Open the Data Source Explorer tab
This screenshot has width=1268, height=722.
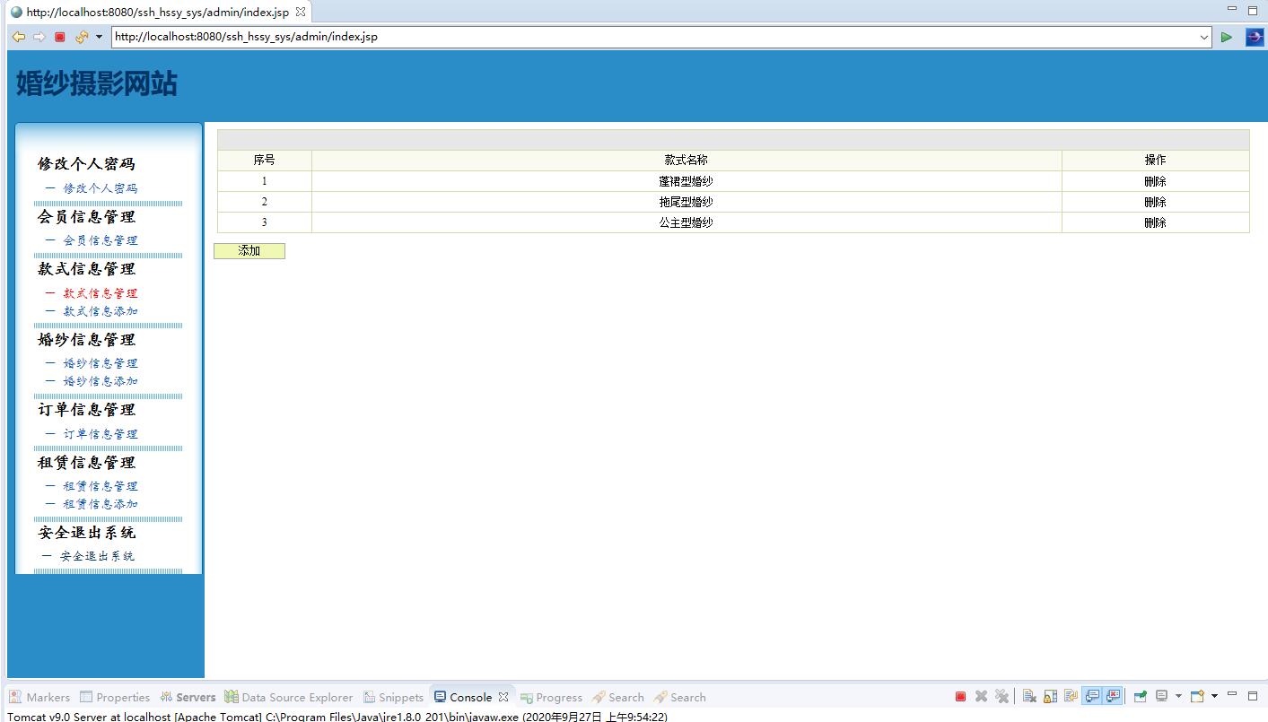tap(289, 697)
